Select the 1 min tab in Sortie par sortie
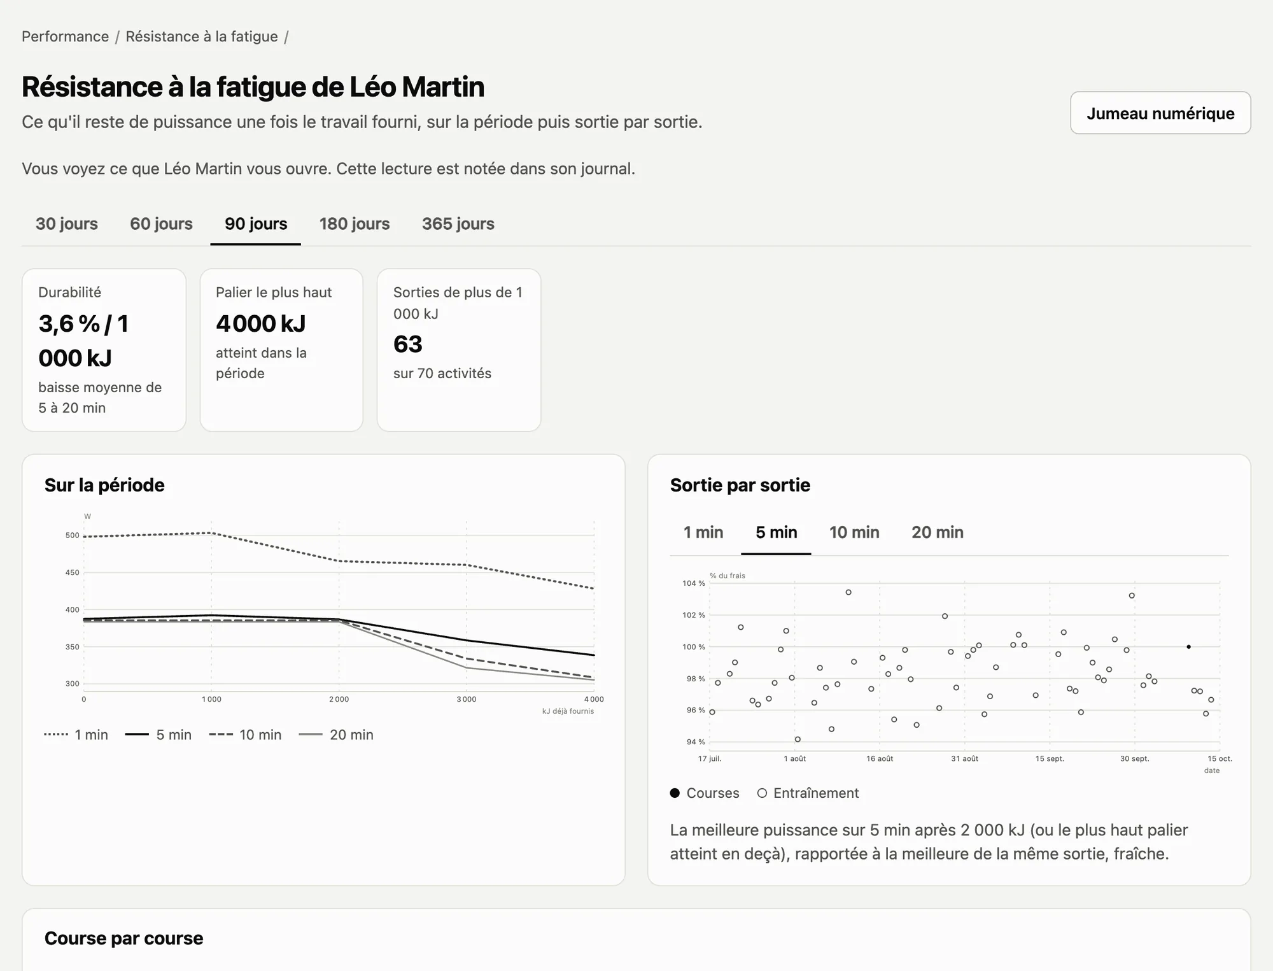Image resolution: width=1273 pixels, height=971 pixels. pos(703,532)
